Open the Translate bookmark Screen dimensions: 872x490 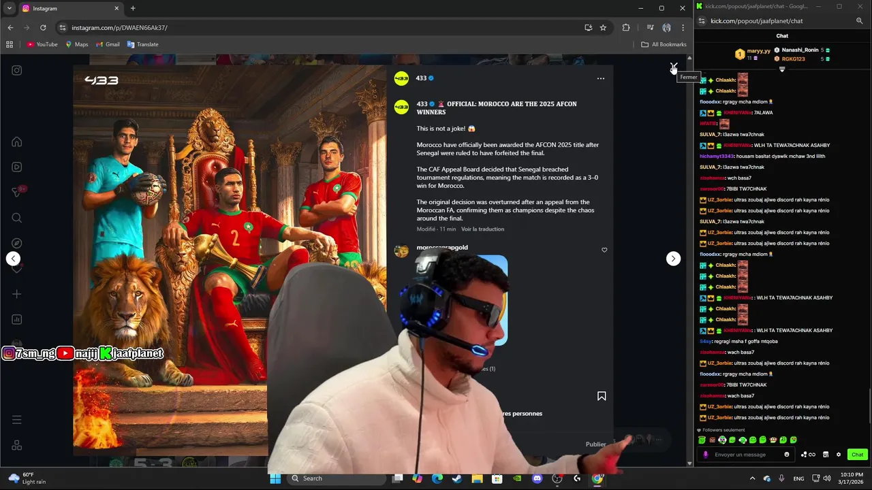142,44
